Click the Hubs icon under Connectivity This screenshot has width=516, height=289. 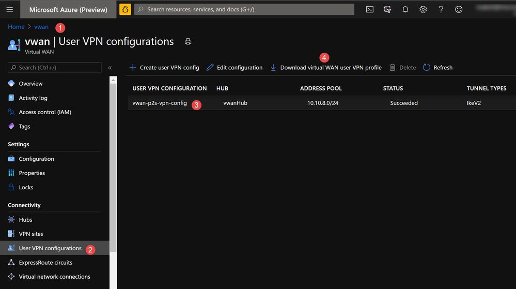point(11,220)
